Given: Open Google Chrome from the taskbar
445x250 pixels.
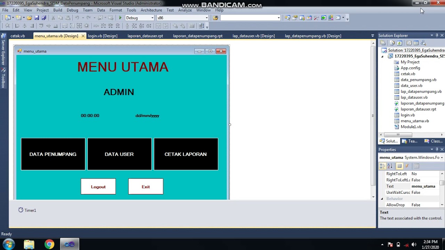Looking at the screenshot, I should point(49,244).
